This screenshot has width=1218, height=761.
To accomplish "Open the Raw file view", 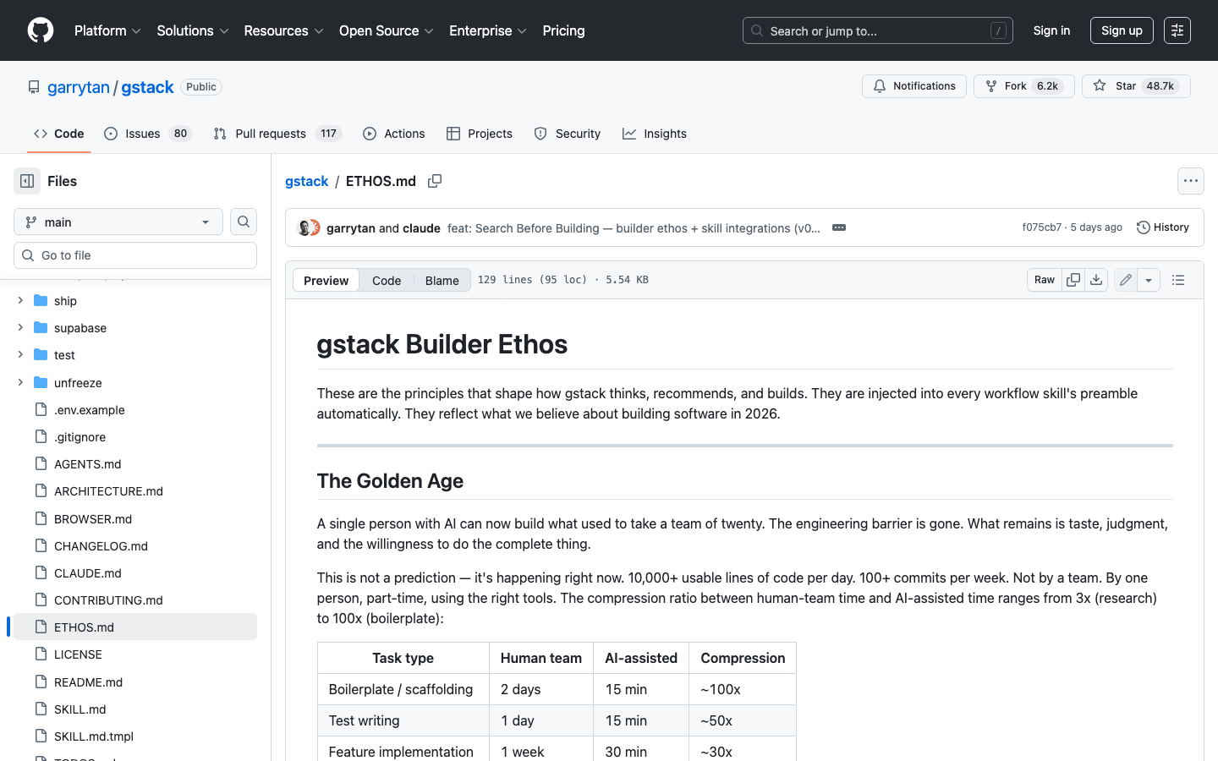I will (x=1045, y=280).
